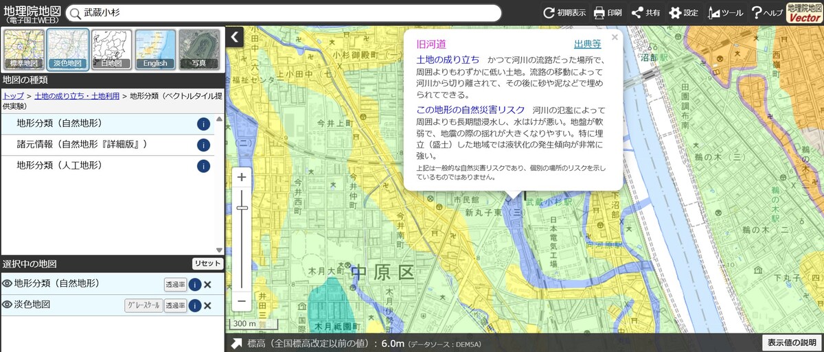Show info for 諸元情報 list item

click(203, 145)
